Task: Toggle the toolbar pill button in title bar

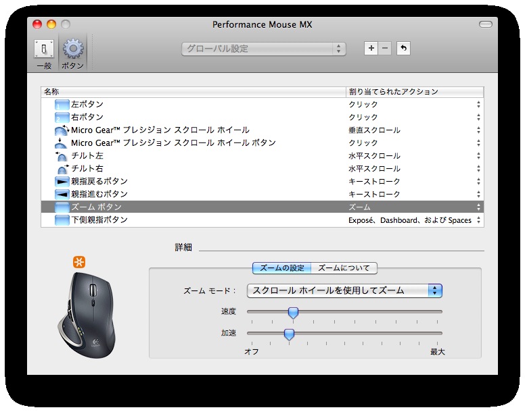Action: (x=486, y=24)
